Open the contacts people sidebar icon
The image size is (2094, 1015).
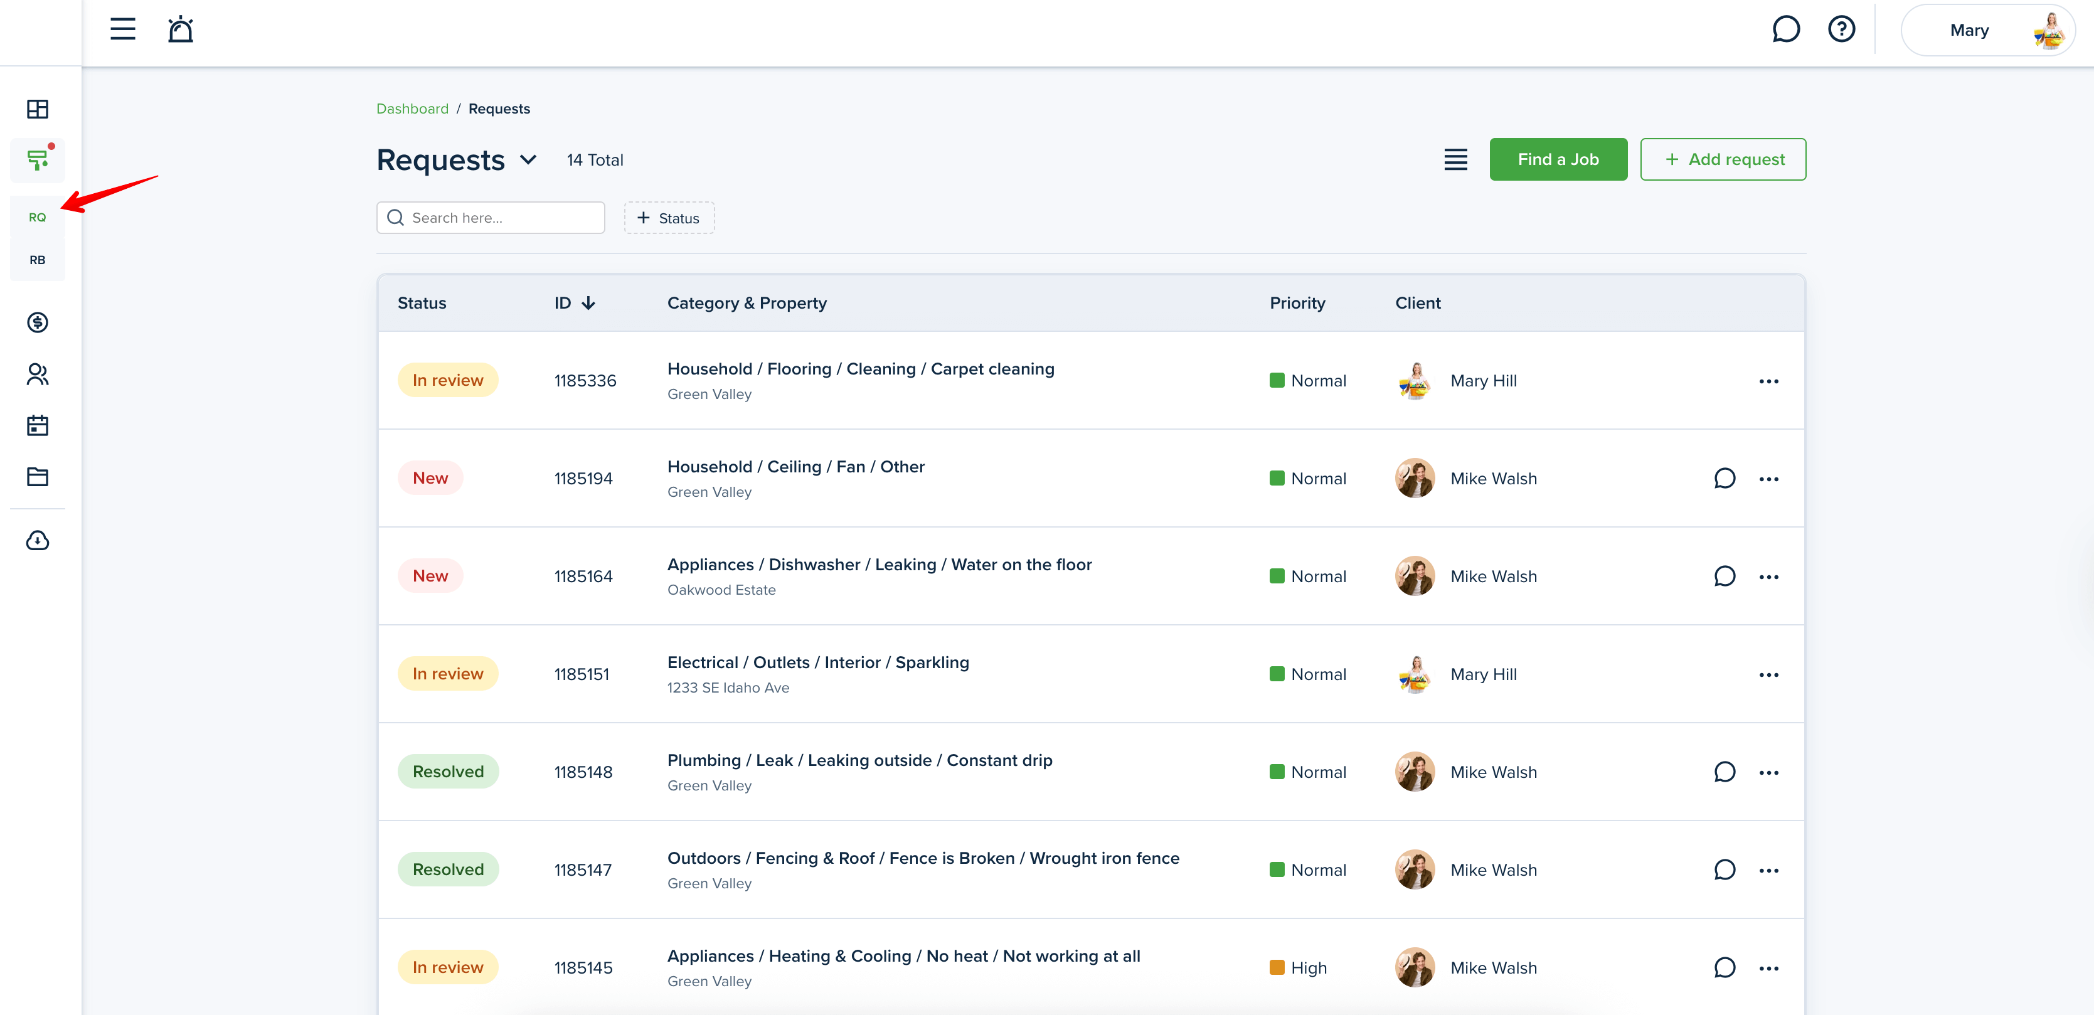(x=38, y=375)
